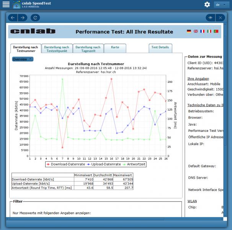Click 'Betriebssystem:' label

tap(201, 111)
